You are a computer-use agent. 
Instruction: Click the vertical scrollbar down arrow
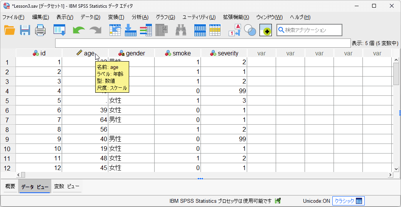click(x=396, y=169)
